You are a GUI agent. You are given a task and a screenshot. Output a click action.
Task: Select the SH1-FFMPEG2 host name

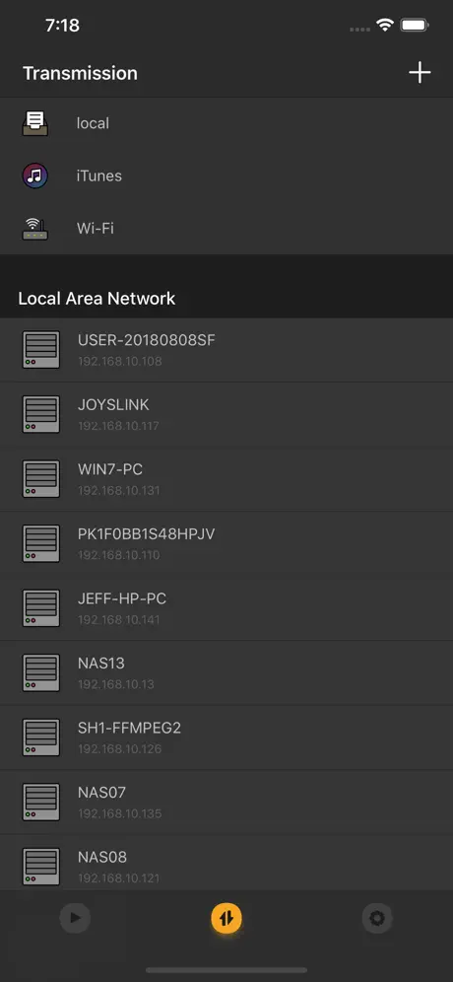(x=129, y=728)
